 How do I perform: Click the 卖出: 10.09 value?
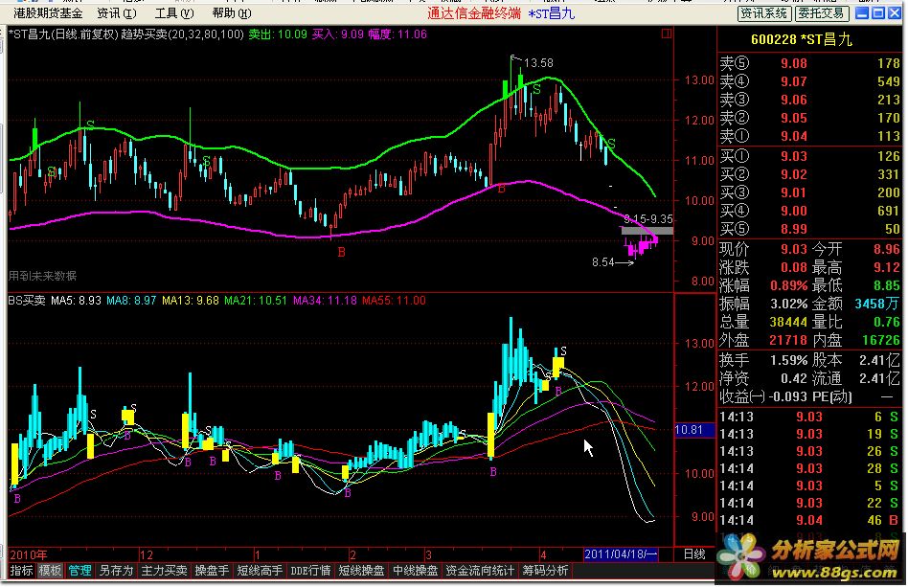pos(278,34)
